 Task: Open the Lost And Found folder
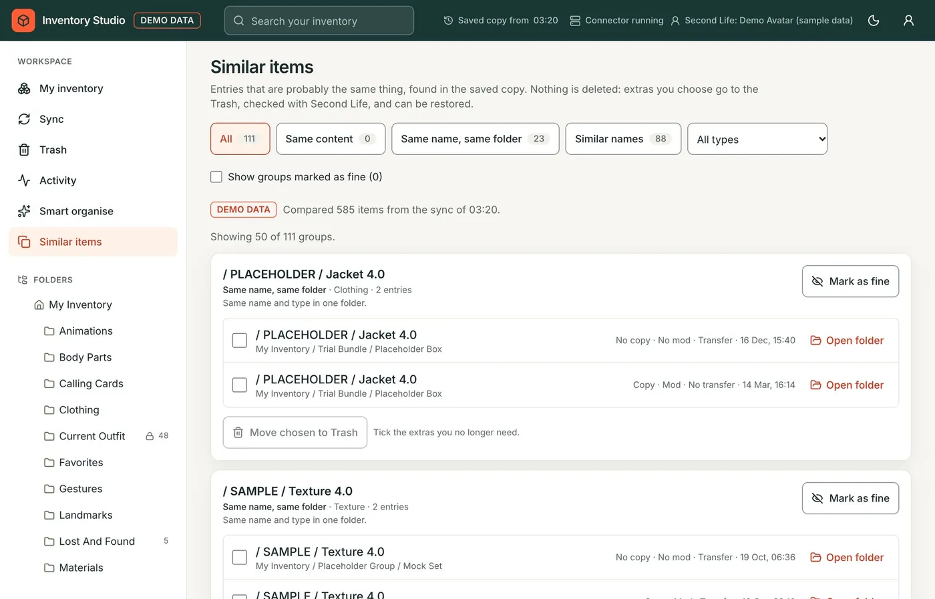97,542
